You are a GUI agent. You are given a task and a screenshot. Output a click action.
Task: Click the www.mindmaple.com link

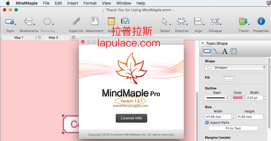(x=131, y=106)
